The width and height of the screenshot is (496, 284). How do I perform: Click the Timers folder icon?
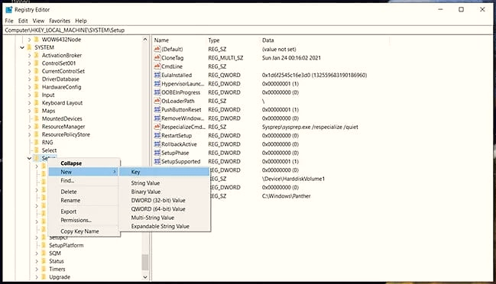pos(44,269)
